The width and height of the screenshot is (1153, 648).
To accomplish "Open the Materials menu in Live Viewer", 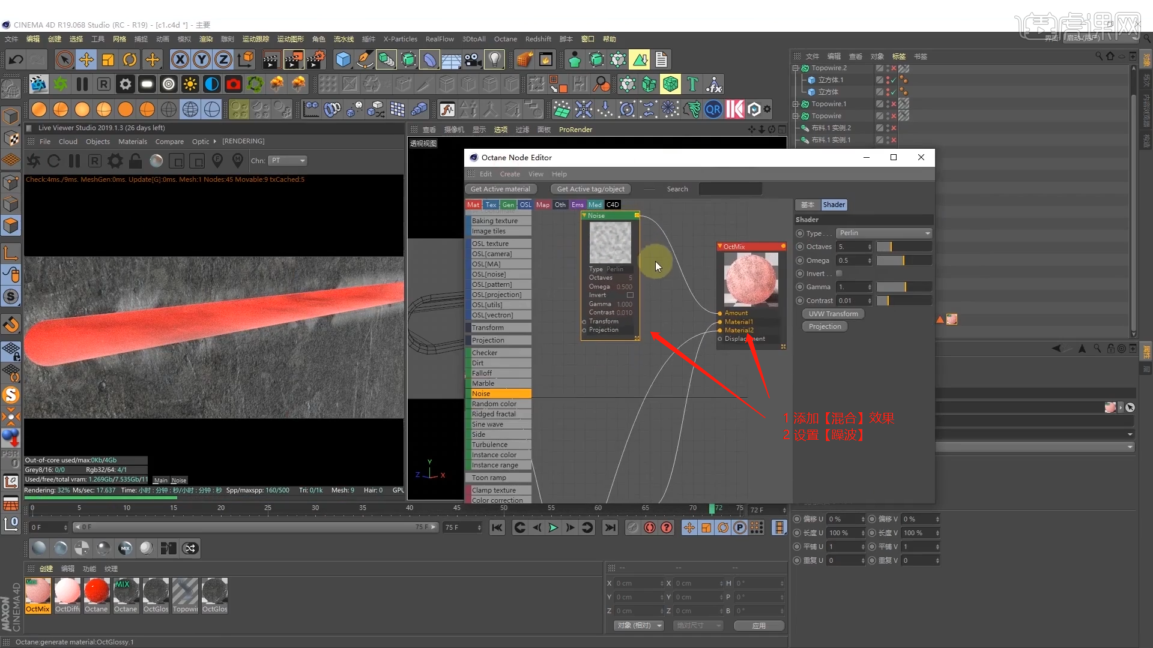I will pos(133,142).
